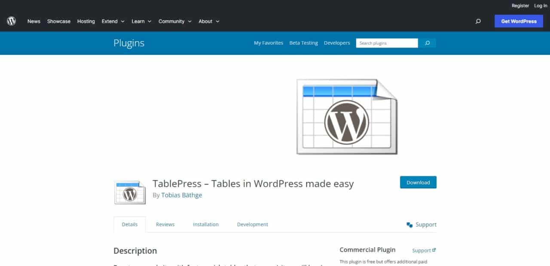Expand the Extend menu
The height and width of the screenshot is (266, 550).
[x=113, y=21]
